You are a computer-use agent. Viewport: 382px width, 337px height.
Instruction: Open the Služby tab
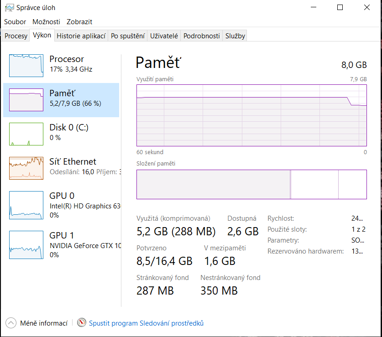(235, 36)
